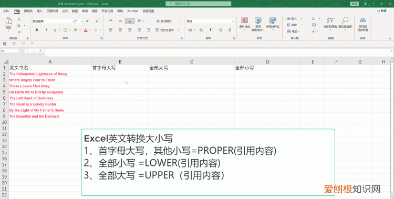Toggle Italic formatting
This screenshot has width=394, height=199.
(46, 30)
